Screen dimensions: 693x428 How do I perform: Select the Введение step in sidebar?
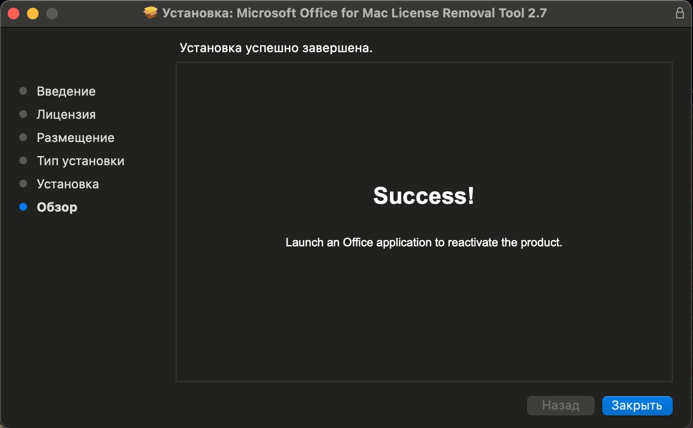pyautogui.click(x=66, y=91)
